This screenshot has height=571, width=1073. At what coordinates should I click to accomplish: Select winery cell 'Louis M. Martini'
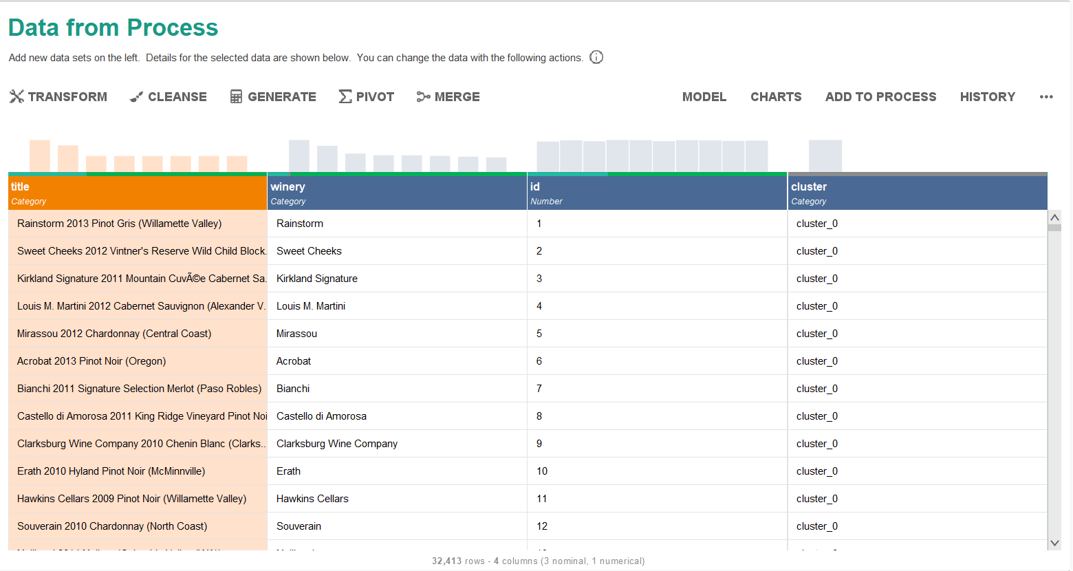[397, 306]
